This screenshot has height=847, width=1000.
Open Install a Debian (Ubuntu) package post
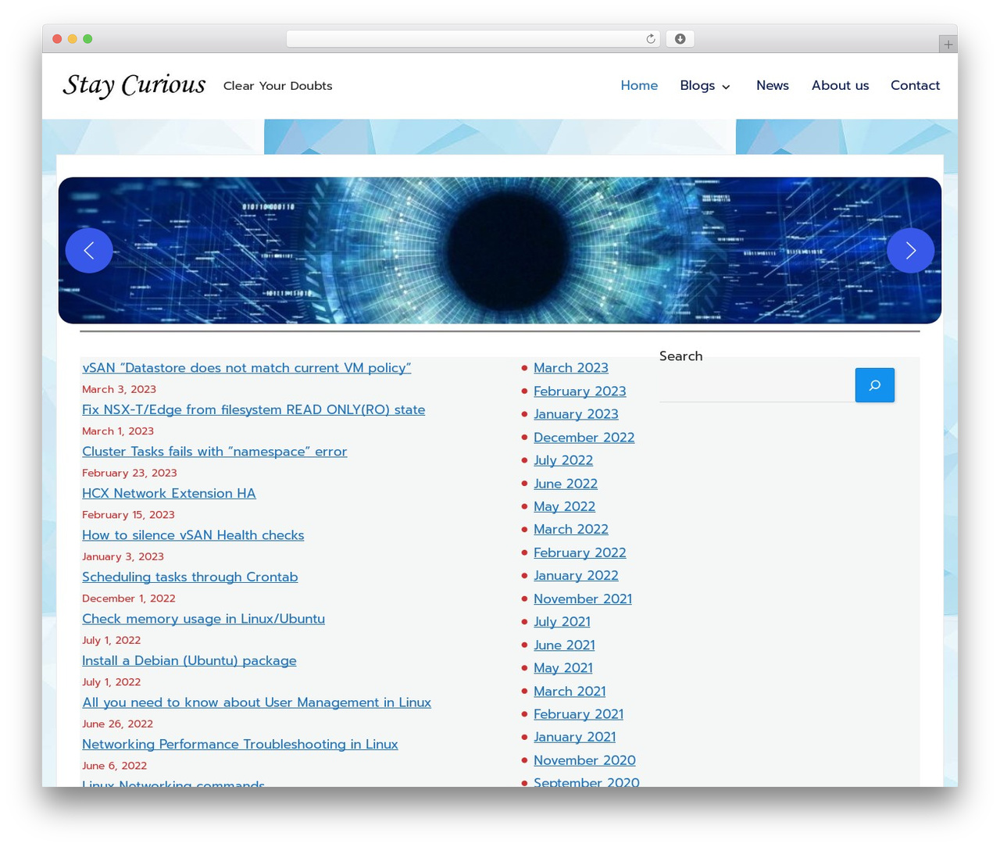(x=189, y=661)
